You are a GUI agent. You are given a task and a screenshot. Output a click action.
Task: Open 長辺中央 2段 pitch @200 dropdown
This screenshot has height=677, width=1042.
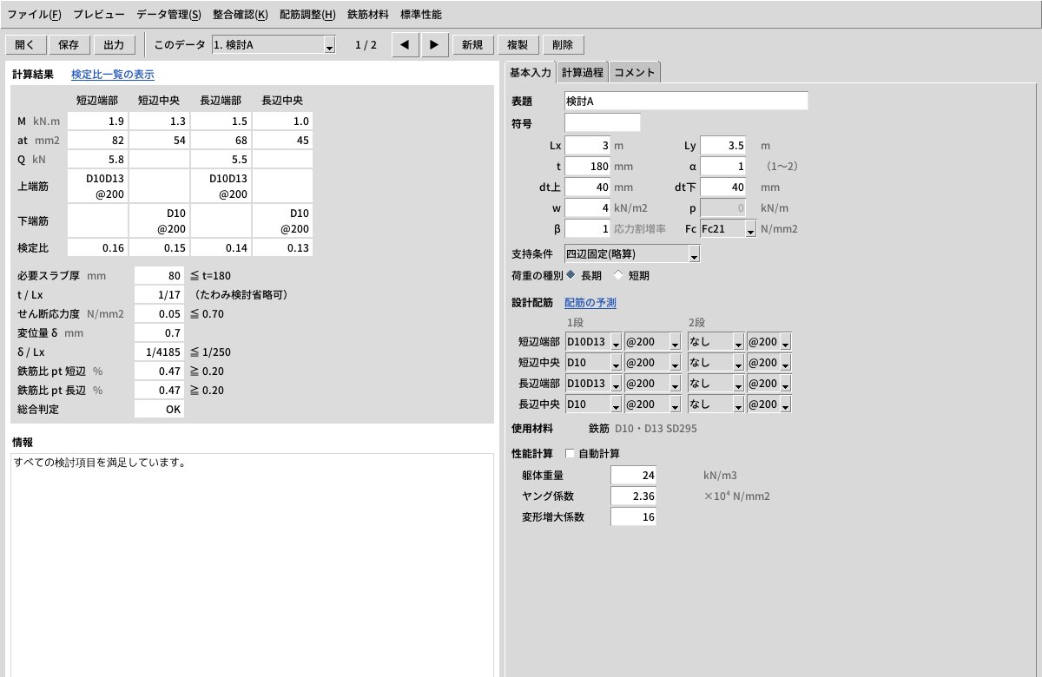pyautogui.click(x=769, y=404)
